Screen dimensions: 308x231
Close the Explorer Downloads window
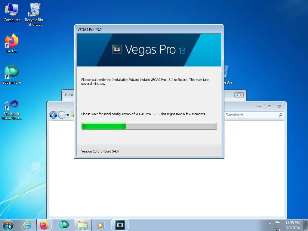click(279, 107)
